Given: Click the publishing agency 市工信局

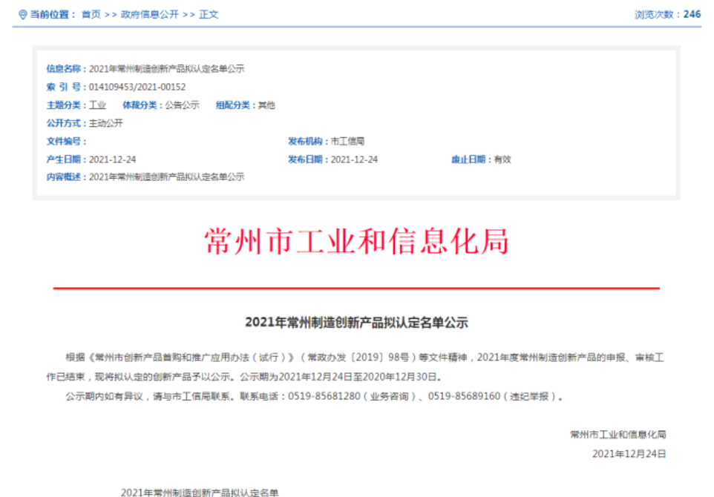Looking at the screenshot, I should pyautogui.click(x=347, y=141).
